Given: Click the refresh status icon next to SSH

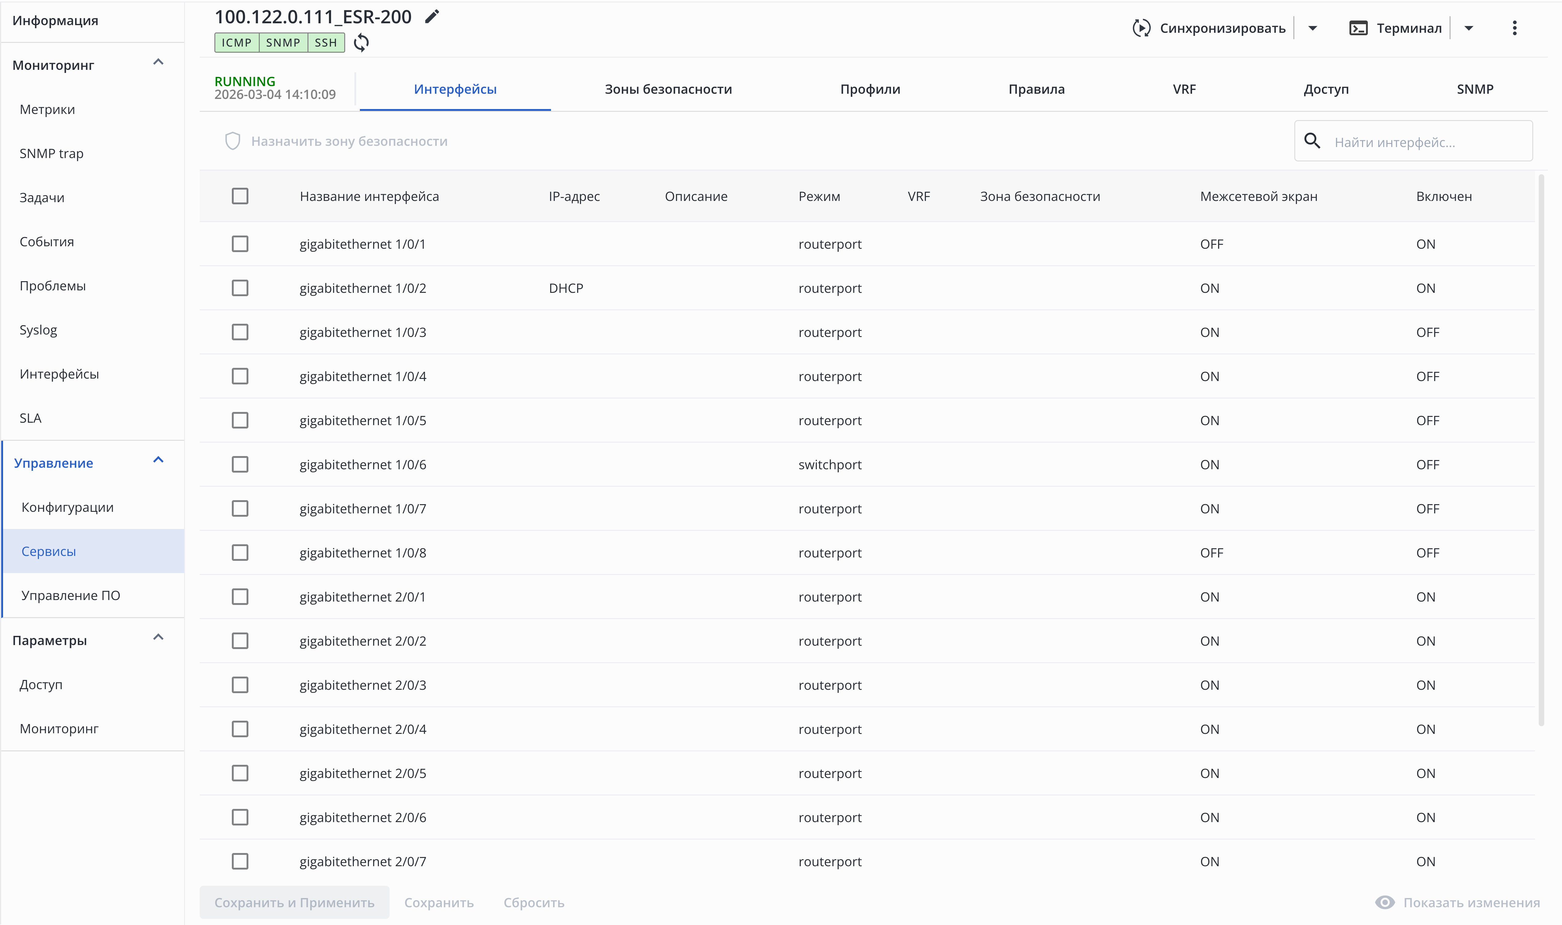Looking at the screenshot, I should (361, 42).
